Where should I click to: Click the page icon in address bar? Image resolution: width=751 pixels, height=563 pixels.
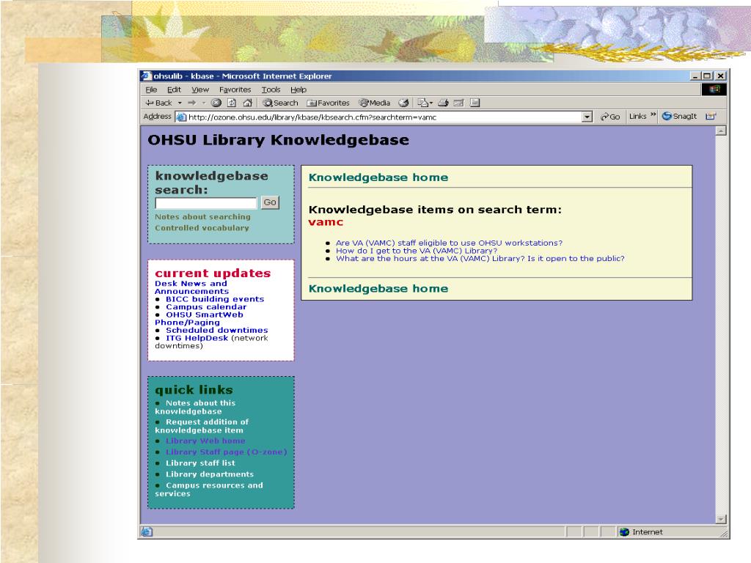point(182,117)
